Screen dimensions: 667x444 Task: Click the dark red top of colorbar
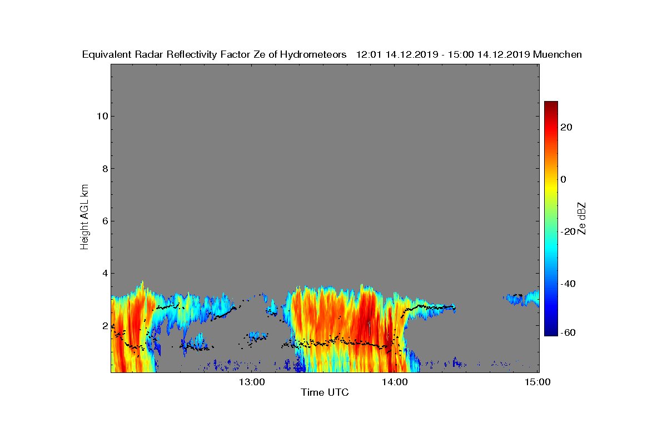click(x=551, y=105)
